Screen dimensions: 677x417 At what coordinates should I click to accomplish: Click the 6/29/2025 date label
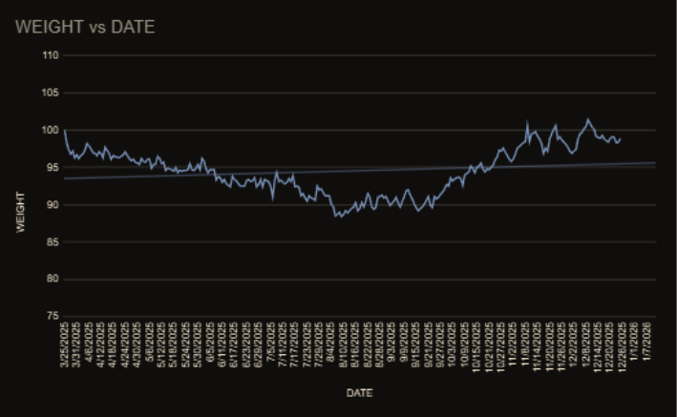[258, 344]
